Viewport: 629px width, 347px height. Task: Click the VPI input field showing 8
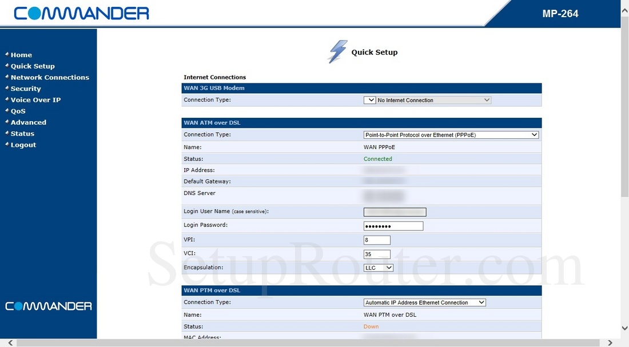pyautogui.click(x=377, y=240)
